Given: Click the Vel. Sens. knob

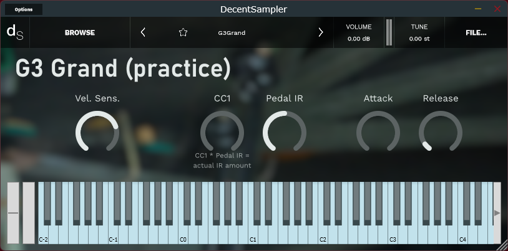Looking at the screenshot, I should click(x=97, y=132).
